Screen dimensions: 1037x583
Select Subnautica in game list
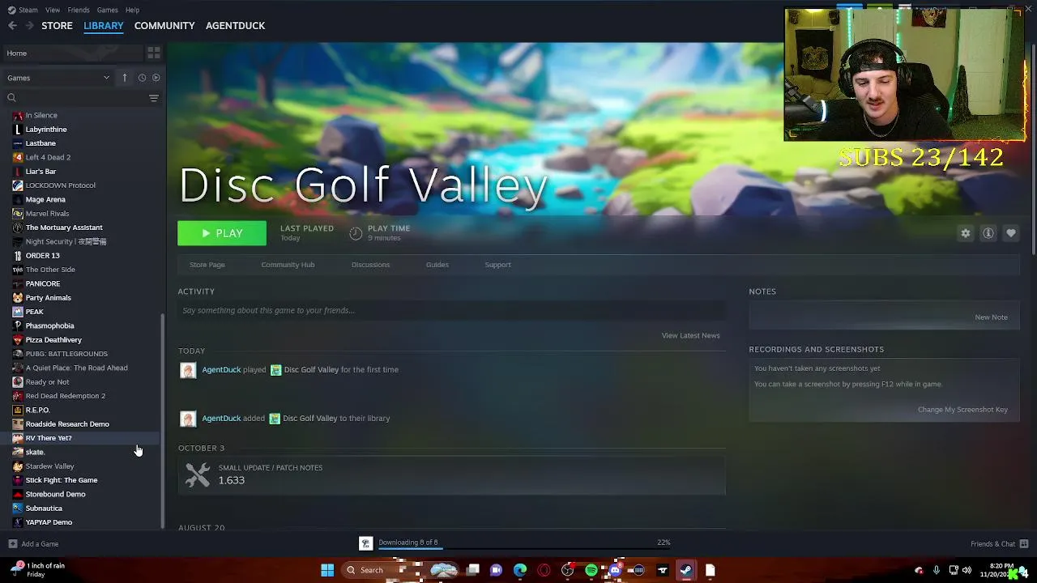point(44,509)
